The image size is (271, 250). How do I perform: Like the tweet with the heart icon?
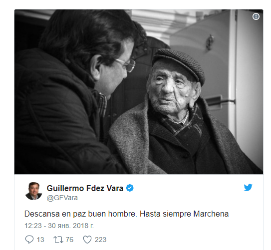pos(87,240)
